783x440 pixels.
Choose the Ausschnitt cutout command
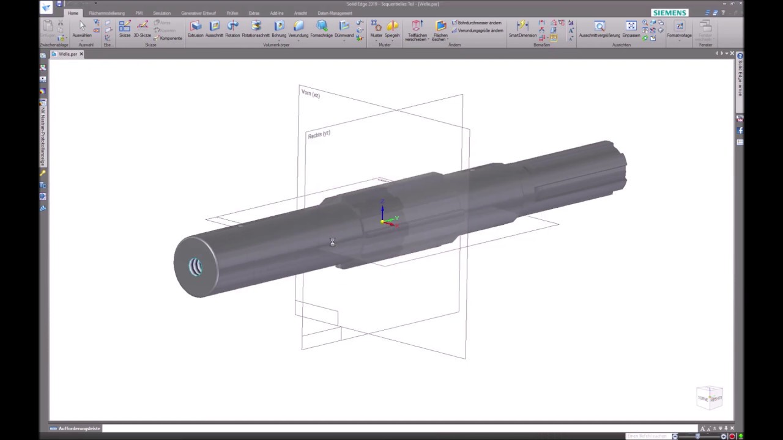[214, 29]
